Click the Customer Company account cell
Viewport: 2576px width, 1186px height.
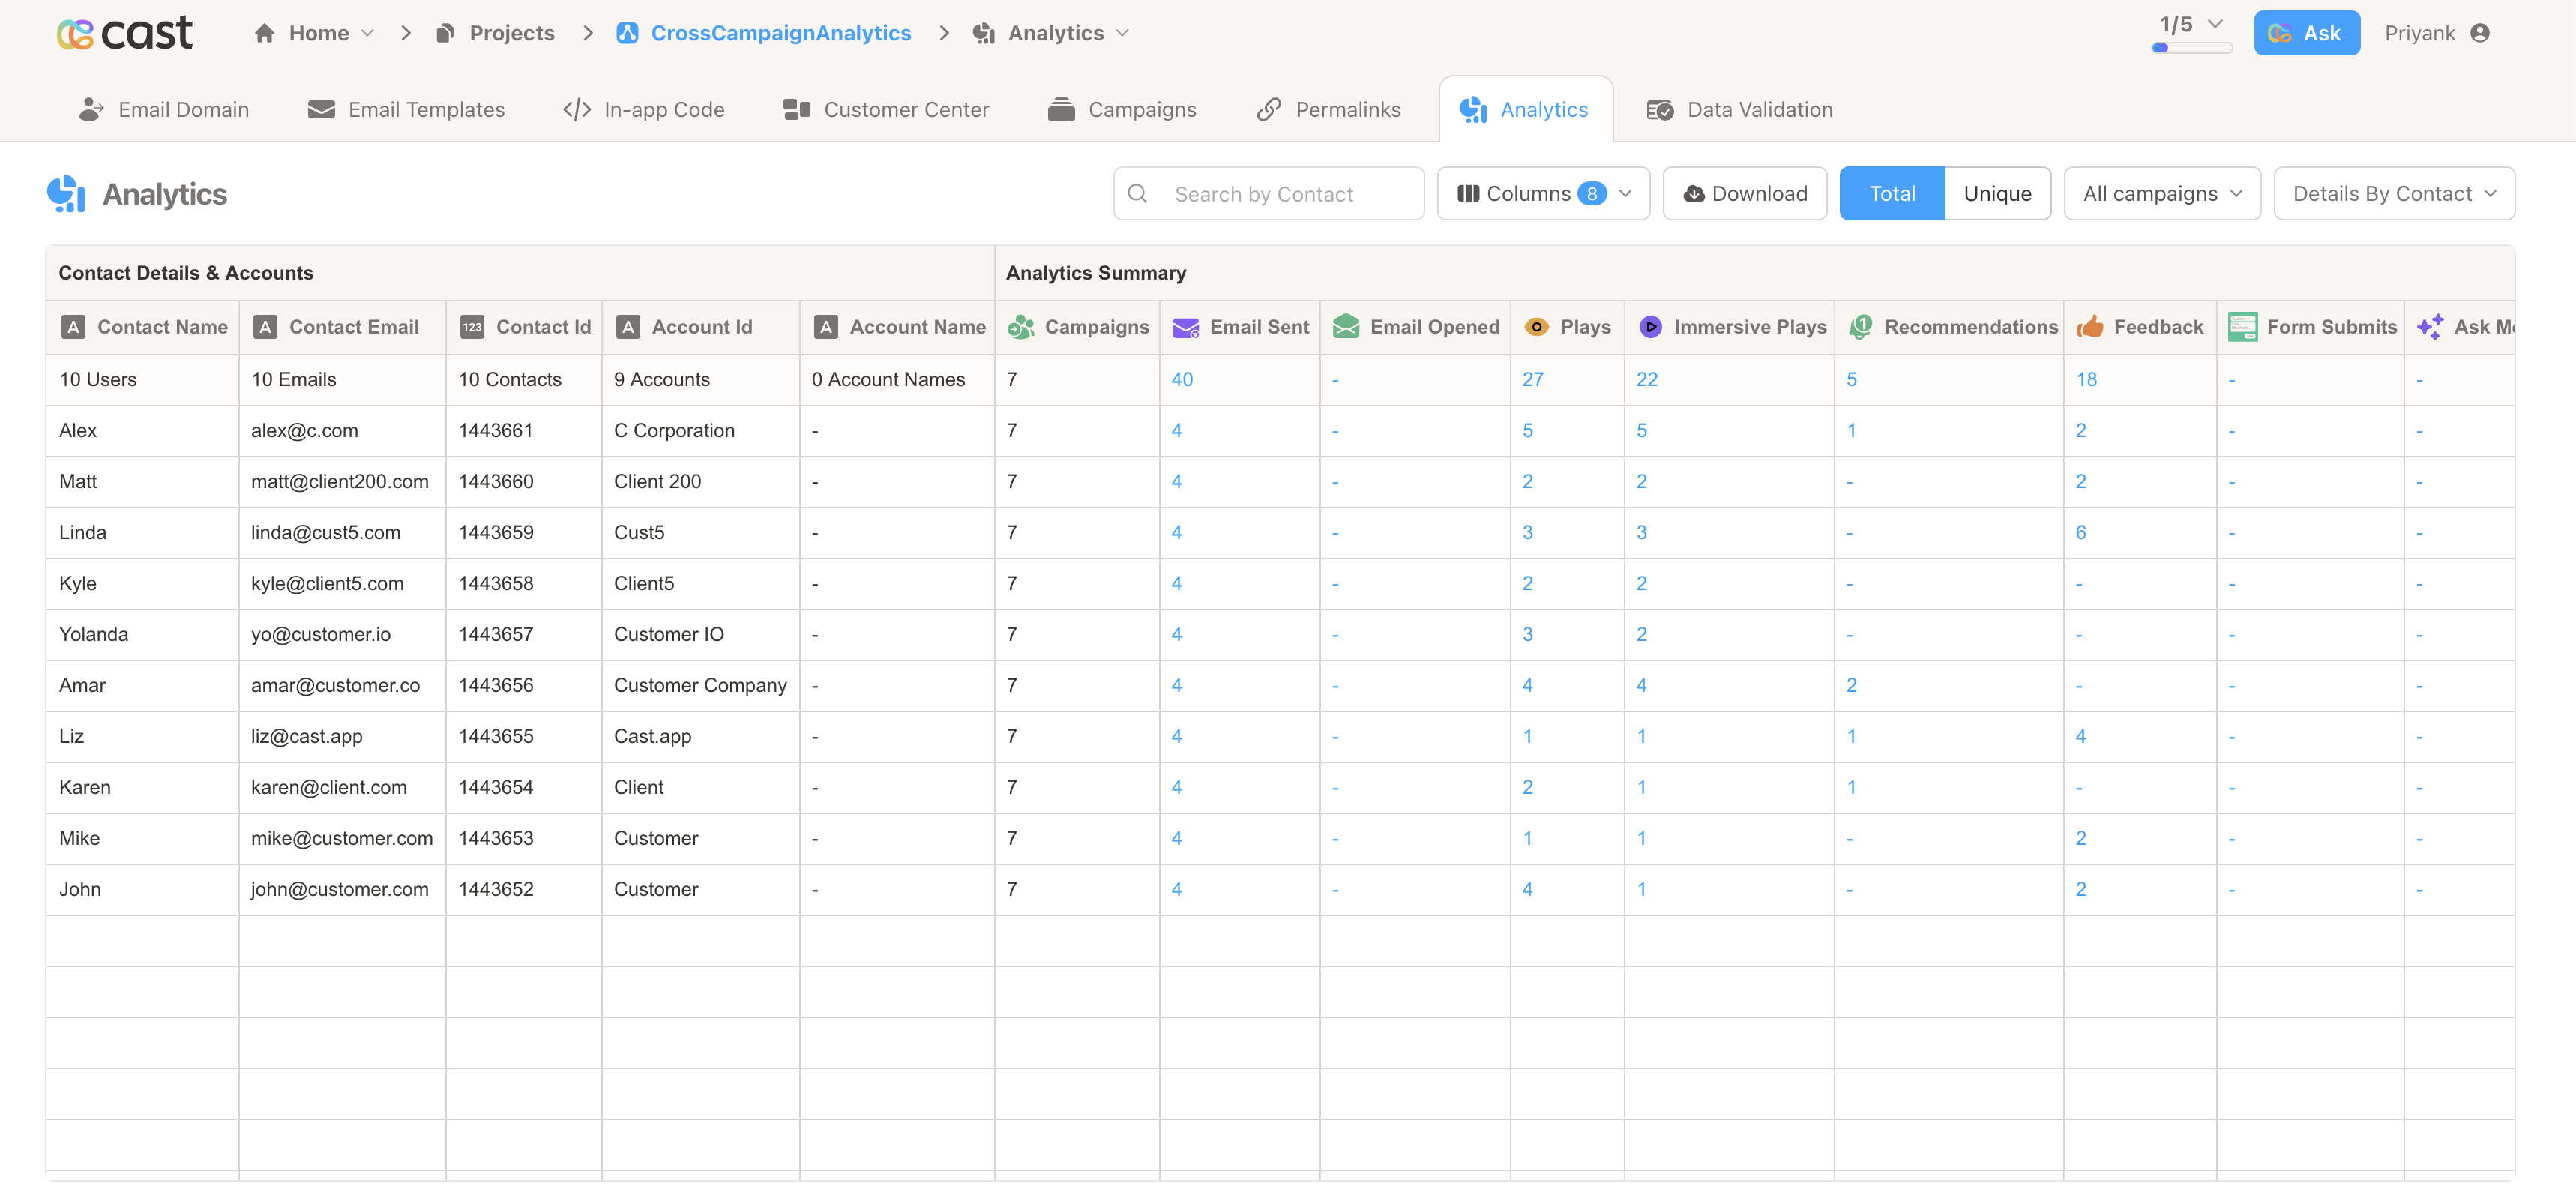(x=701, y=685)
